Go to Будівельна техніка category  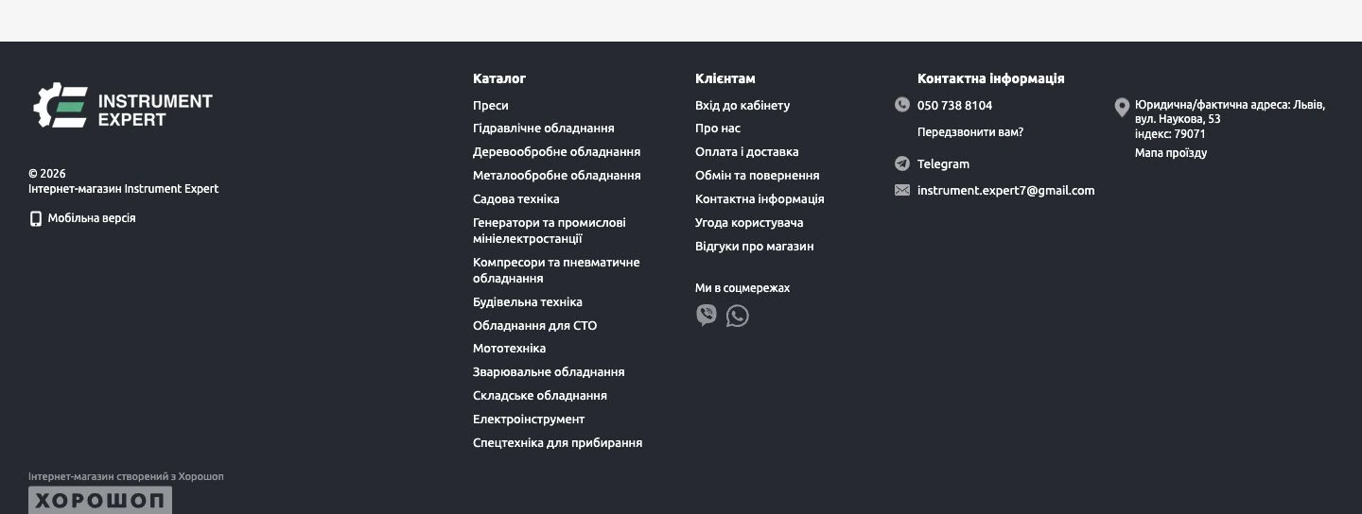528,302
